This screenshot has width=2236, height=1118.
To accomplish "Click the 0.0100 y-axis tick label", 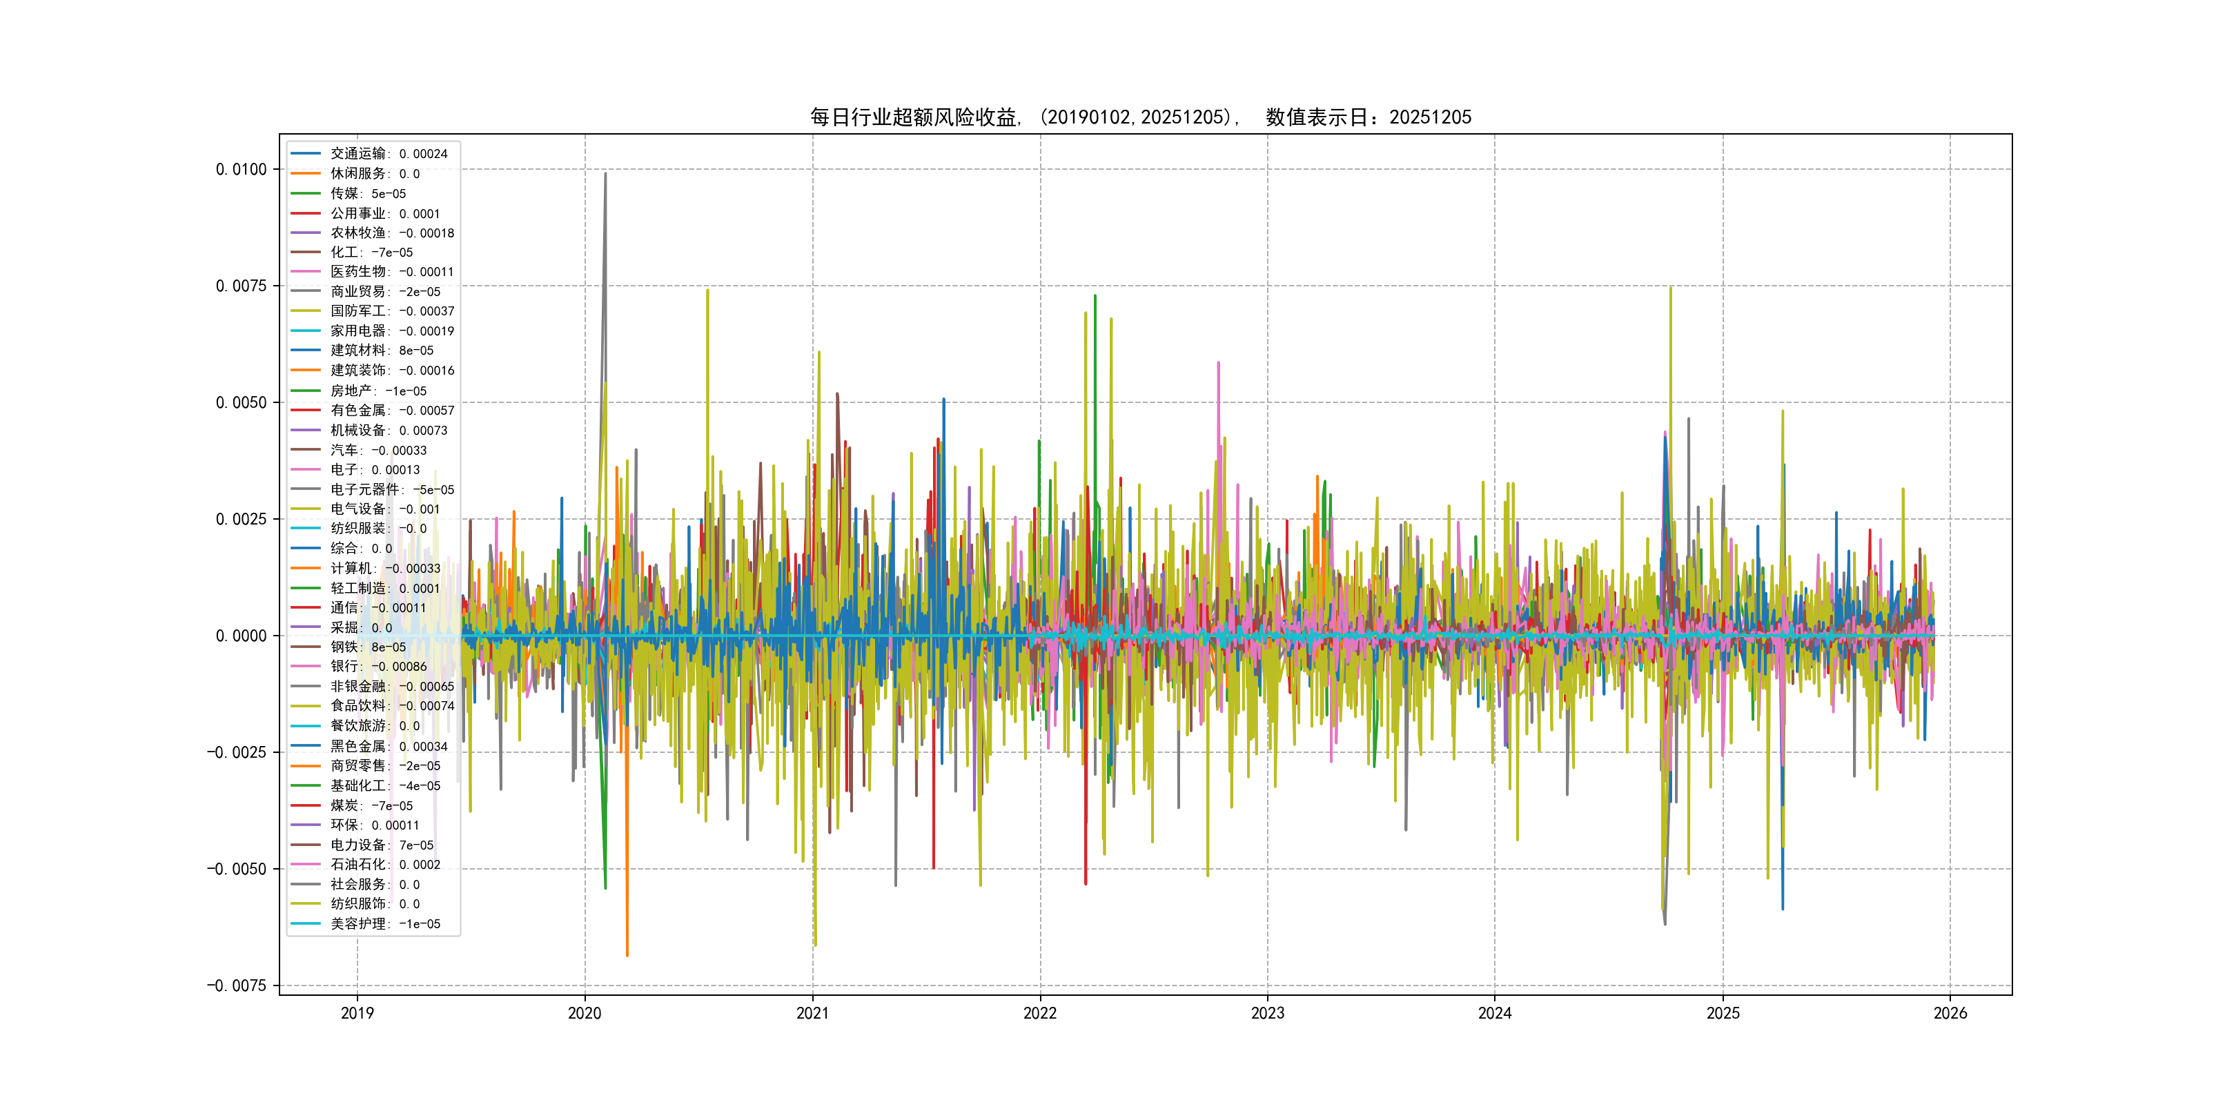I will tap(242, 169).
